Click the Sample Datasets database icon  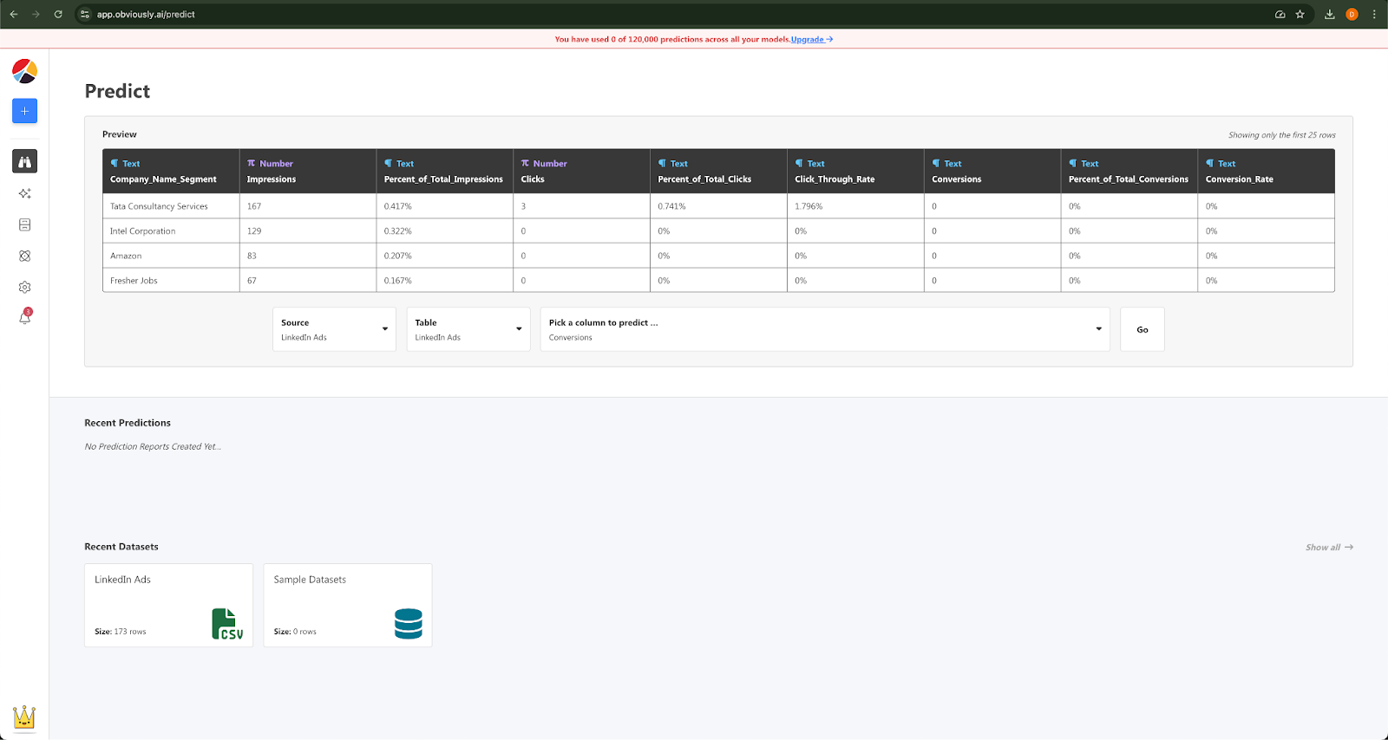point(408,624)
